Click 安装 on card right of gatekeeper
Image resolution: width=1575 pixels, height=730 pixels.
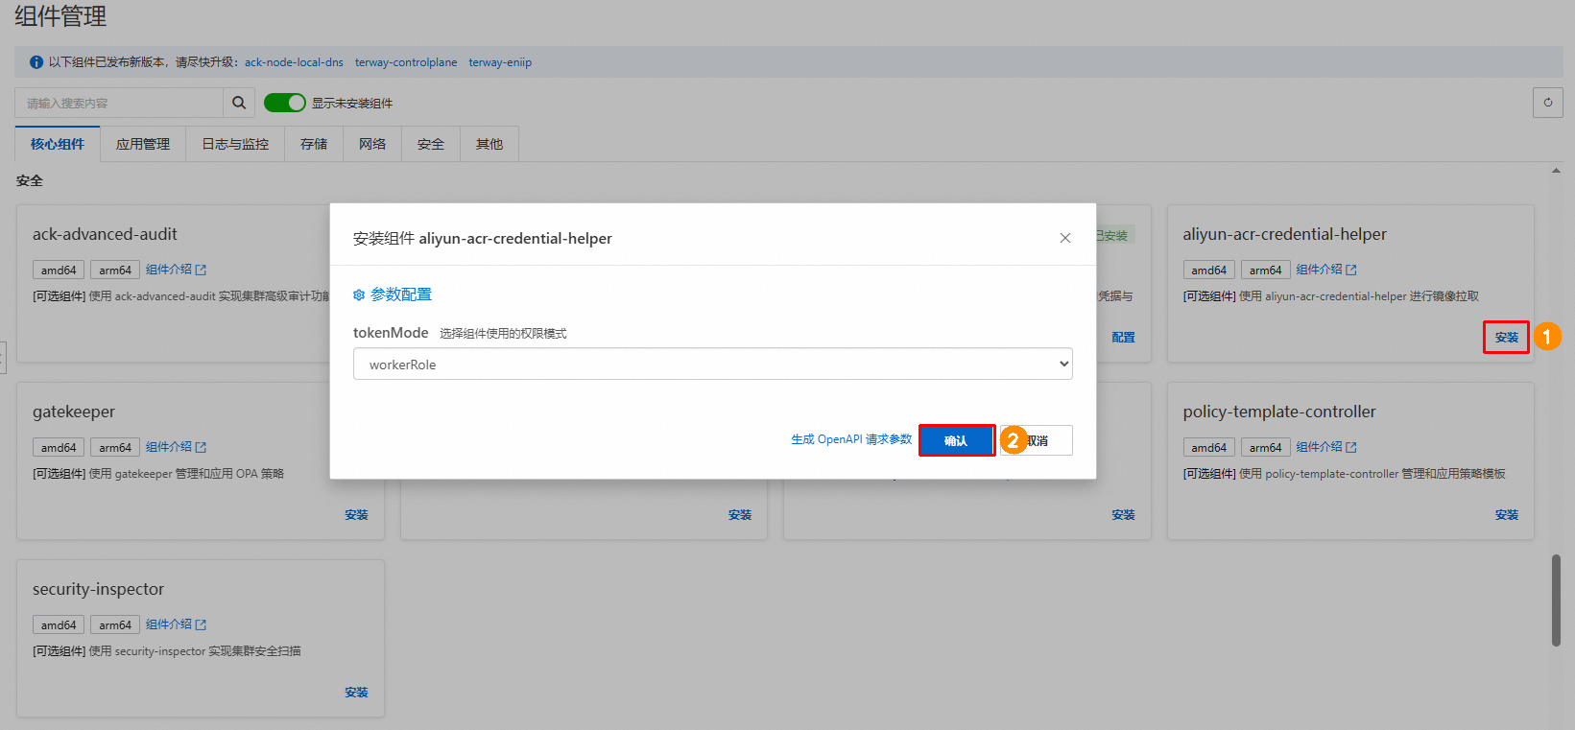click(740, 515)
